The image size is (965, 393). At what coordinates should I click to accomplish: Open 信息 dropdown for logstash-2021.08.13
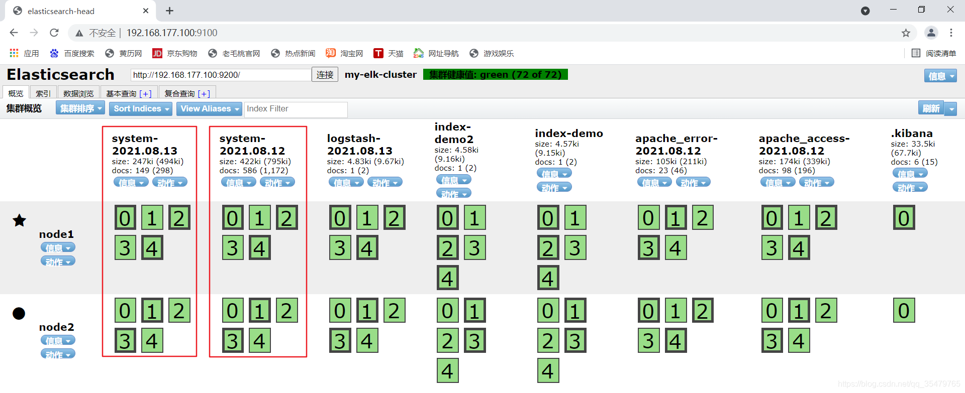346,182
